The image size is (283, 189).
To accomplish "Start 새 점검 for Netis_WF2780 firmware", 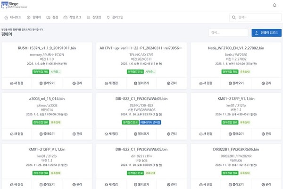I will point(206,83).
